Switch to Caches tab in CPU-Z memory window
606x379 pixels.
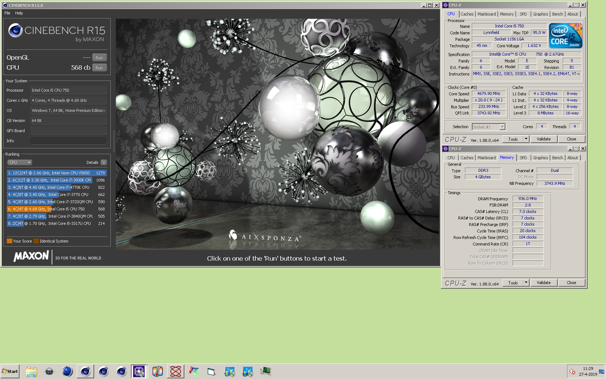467,158
